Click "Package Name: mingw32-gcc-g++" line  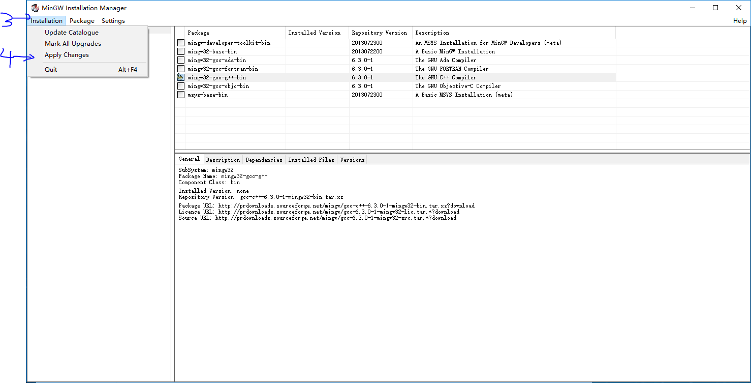point(223,176)
